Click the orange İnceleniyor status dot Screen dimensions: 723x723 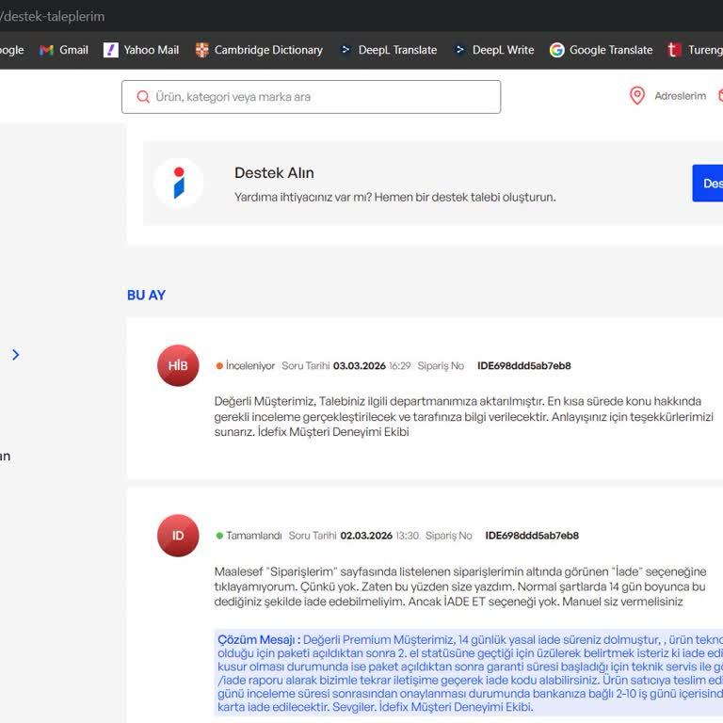(x=219, y=366)
